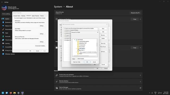Open File Explorer from the taskbar
Image resolution: width=170 pixels, height=95 pixels.
[15, 93]
